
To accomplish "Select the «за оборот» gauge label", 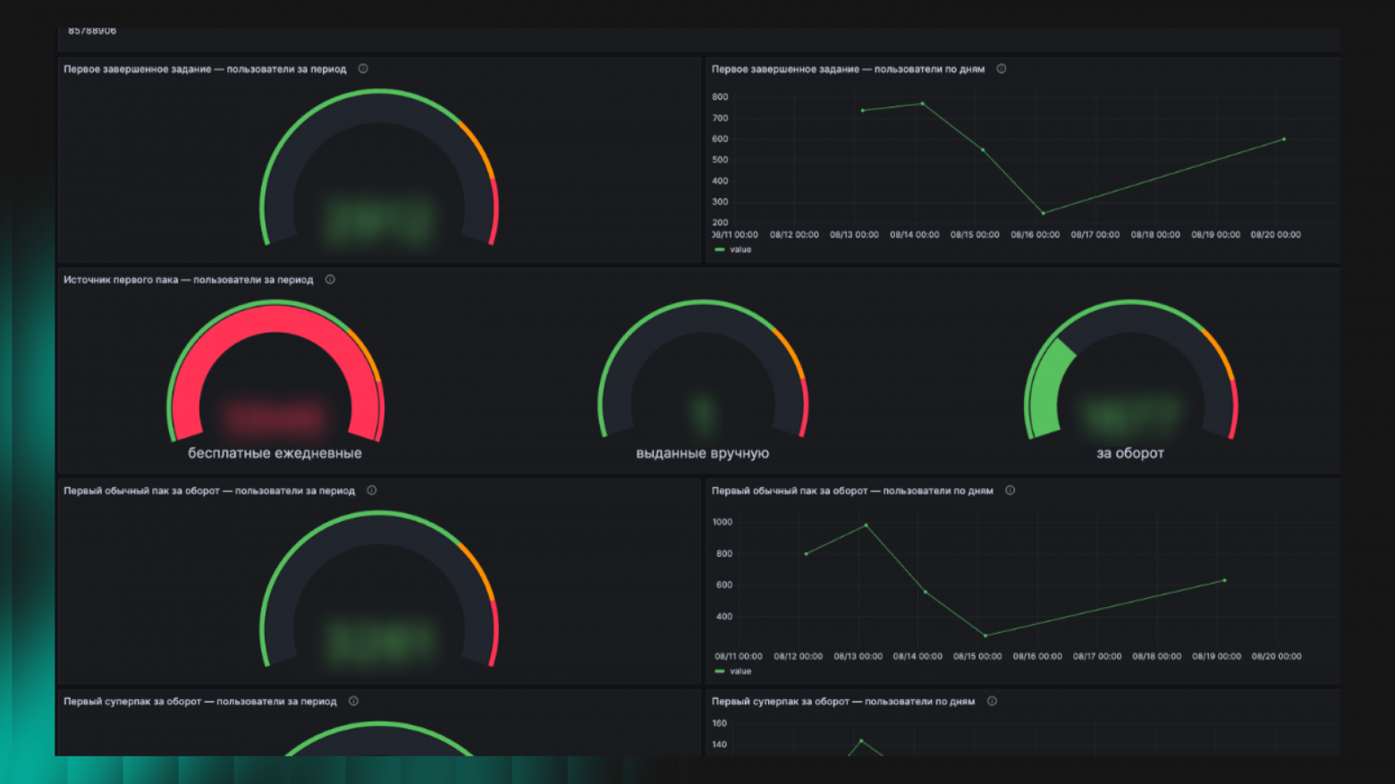I will (x=1130, y=453).
